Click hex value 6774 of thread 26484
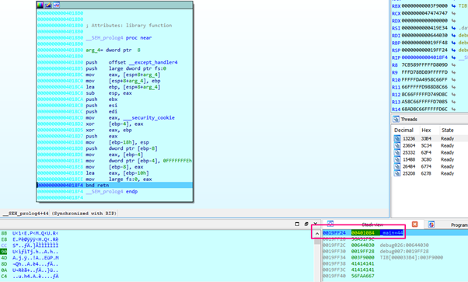Screen dimensions: 468x282 (x=426, y=166)
